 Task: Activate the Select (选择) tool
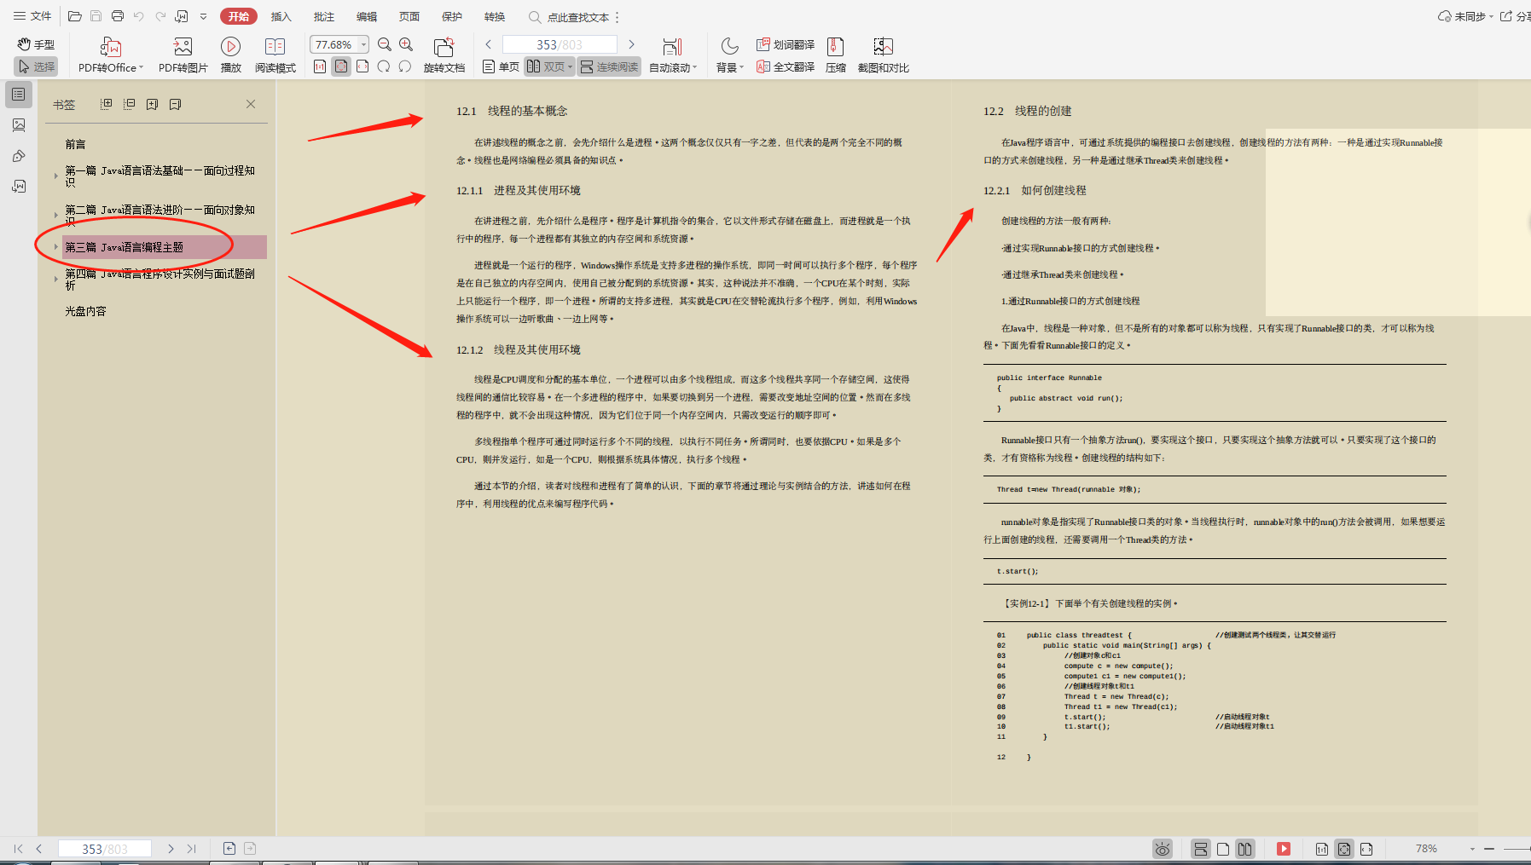36,66
